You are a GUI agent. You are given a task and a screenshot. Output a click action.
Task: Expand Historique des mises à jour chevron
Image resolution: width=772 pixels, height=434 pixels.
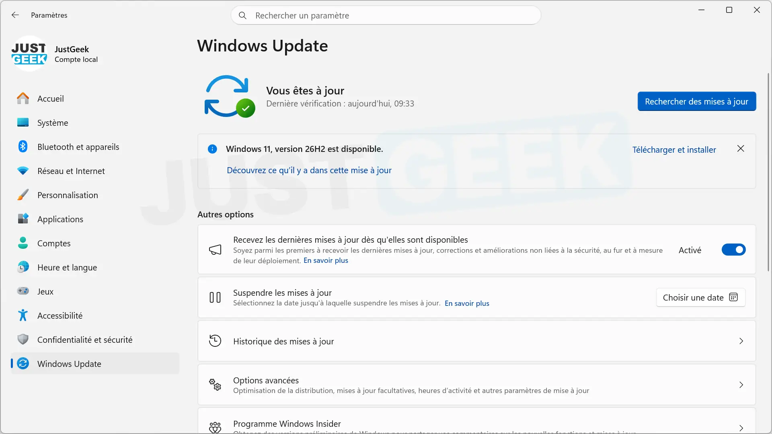point(741,341)
